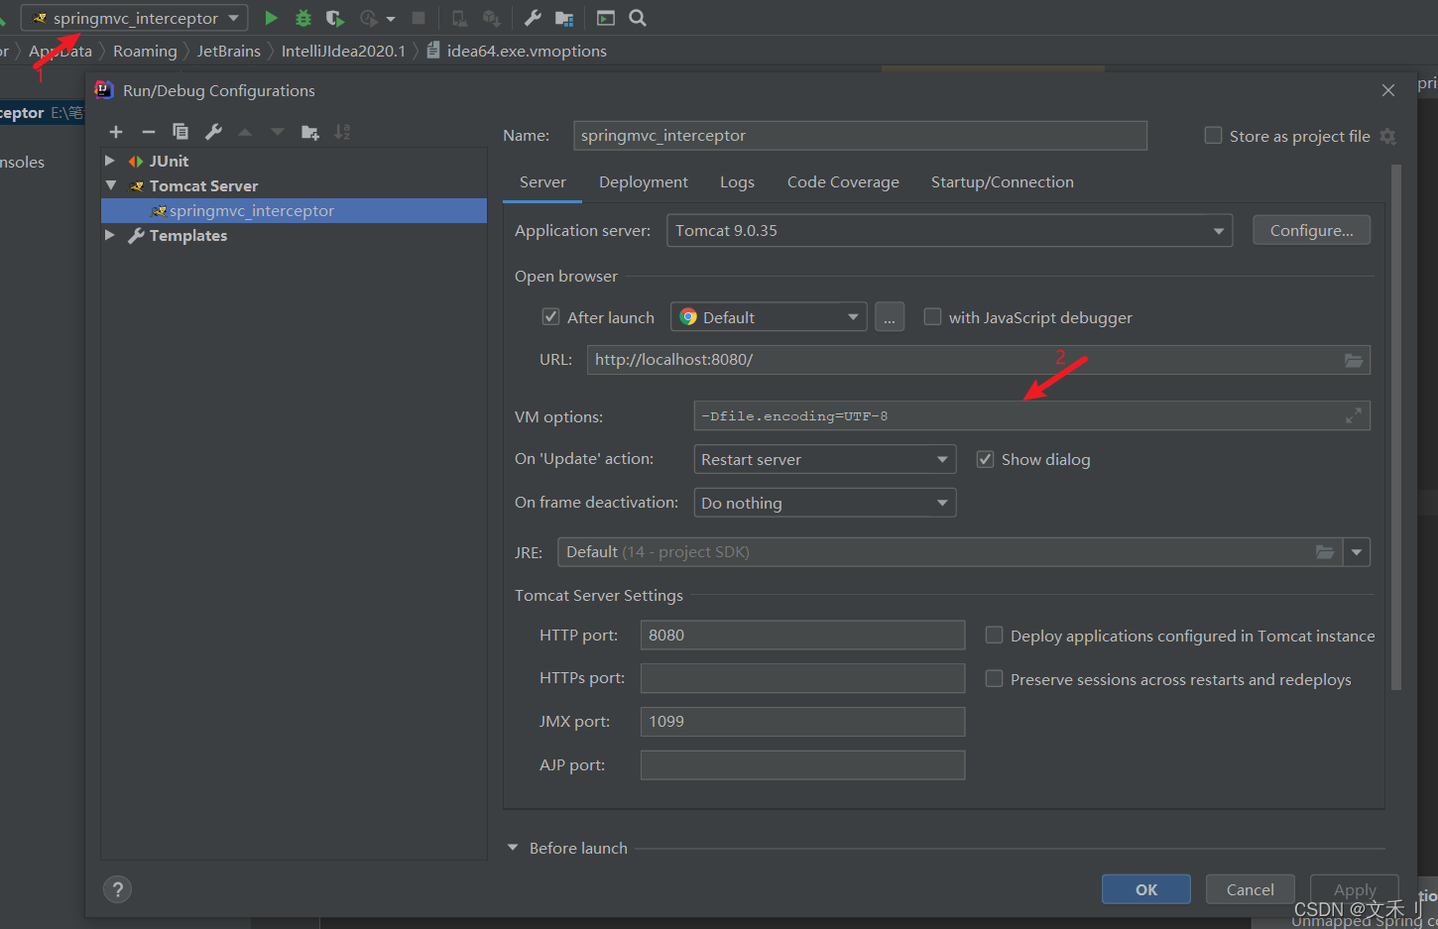Switch to the Startup/Connection tab
1438x929 pixels.
coord(1003,182)
